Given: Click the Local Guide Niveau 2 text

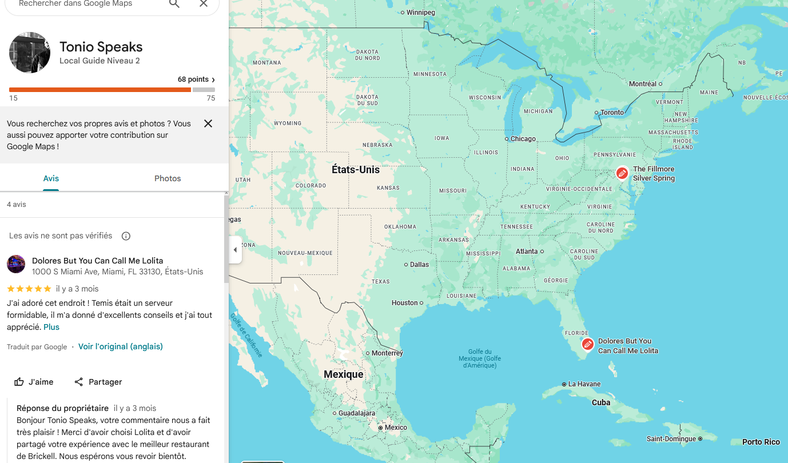Looking at the screenshot, I should [x=100, y=61].
